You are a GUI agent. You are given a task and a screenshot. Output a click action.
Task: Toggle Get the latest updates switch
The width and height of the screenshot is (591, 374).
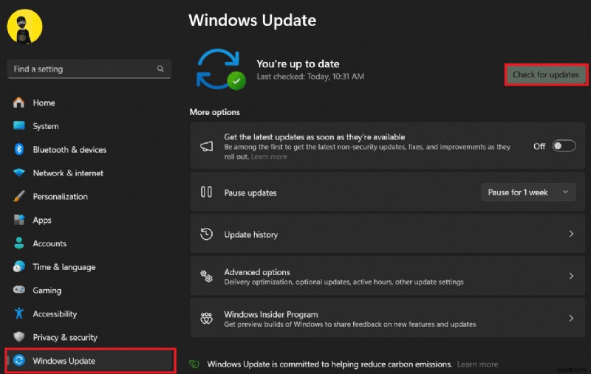(x=564, y=146)
